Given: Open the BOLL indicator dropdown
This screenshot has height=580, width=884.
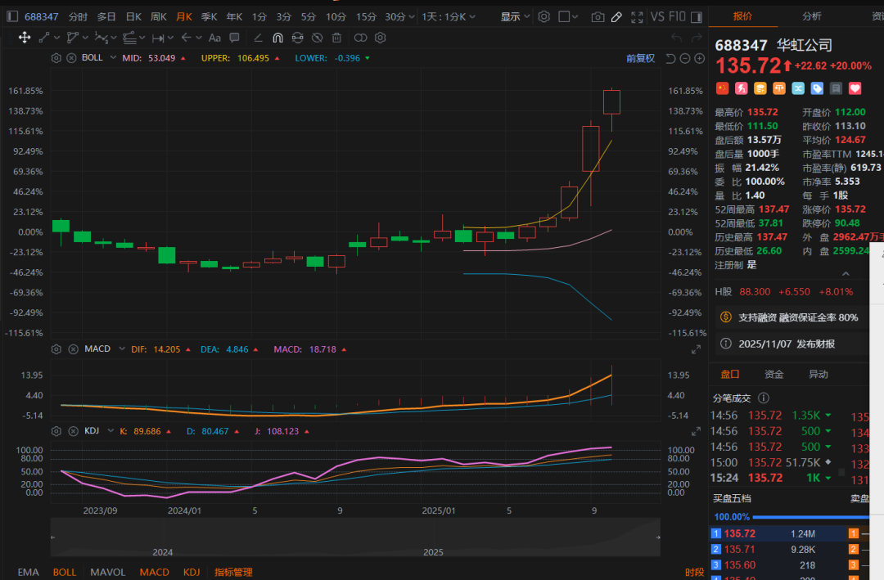Looking at the screenshot, I should [113, 58].
